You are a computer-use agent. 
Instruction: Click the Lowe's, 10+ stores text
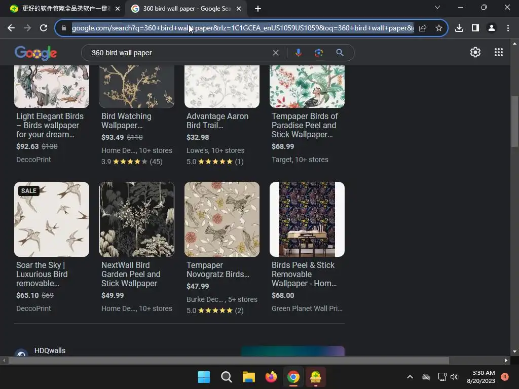(x=215, y=150)
